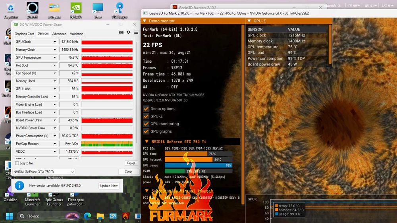Open the Memory Clock sensor dropdown
Screen dimensions: 397x223
click(55, 50)
